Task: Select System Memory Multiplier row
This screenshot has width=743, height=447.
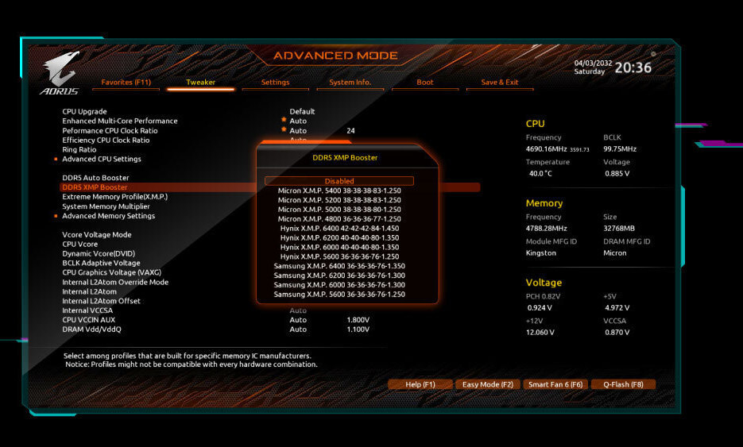Action: [106, 206]
